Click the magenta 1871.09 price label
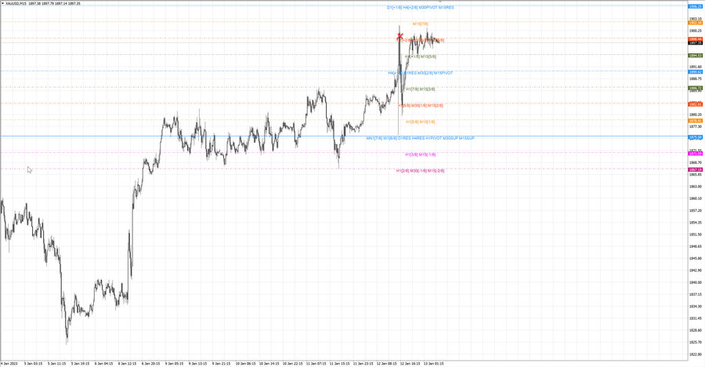This screenshot has height=367, width=705. click(x=696, y=154)
